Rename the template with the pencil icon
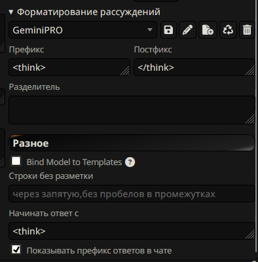258x262 pixels. point(187,30)
